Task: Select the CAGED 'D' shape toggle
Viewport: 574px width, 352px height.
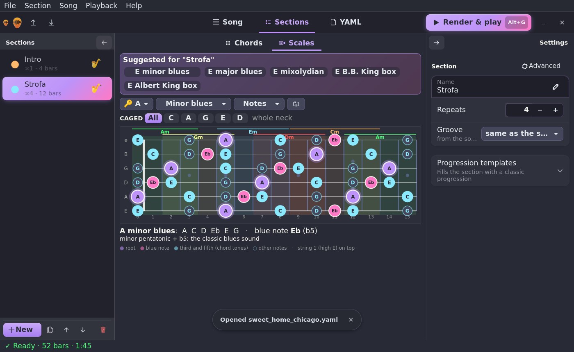Action: [x=240, y=118]
